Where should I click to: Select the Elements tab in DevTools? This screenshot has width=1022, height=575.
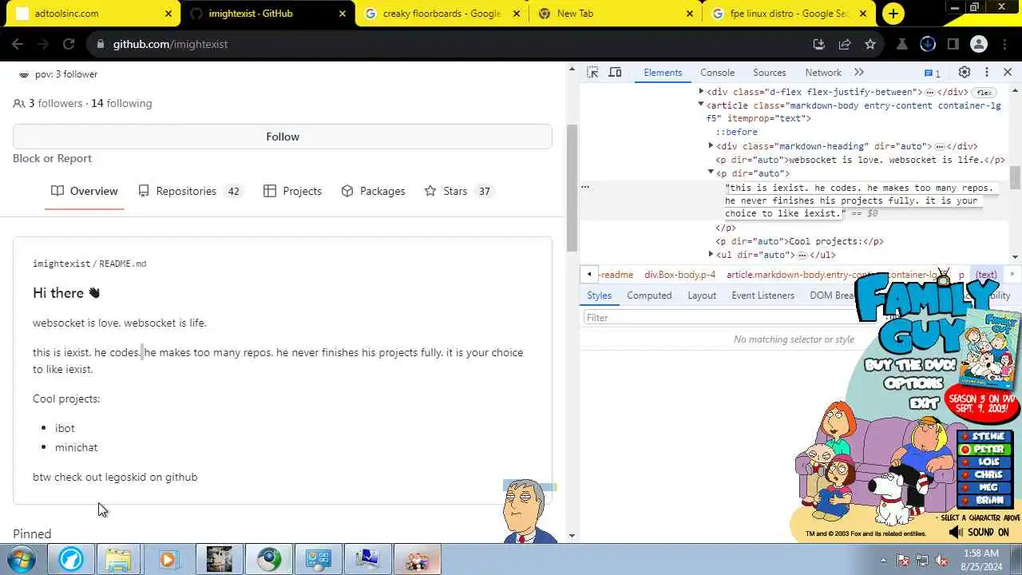tap(663, 72)
